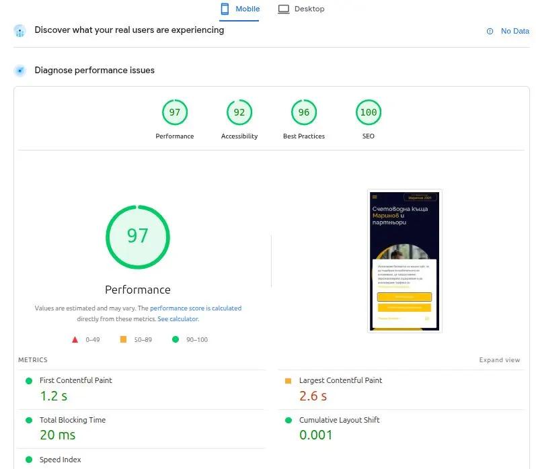
Task: Select the Best Practices 96 score gauge
Action: point(304,112)
